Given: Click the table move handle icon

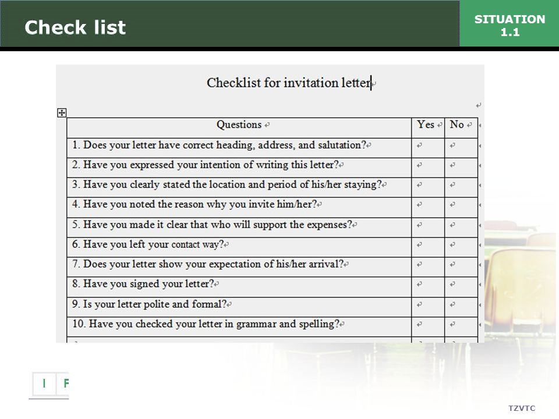Looking at the screenshot, I should pos(62,113).
